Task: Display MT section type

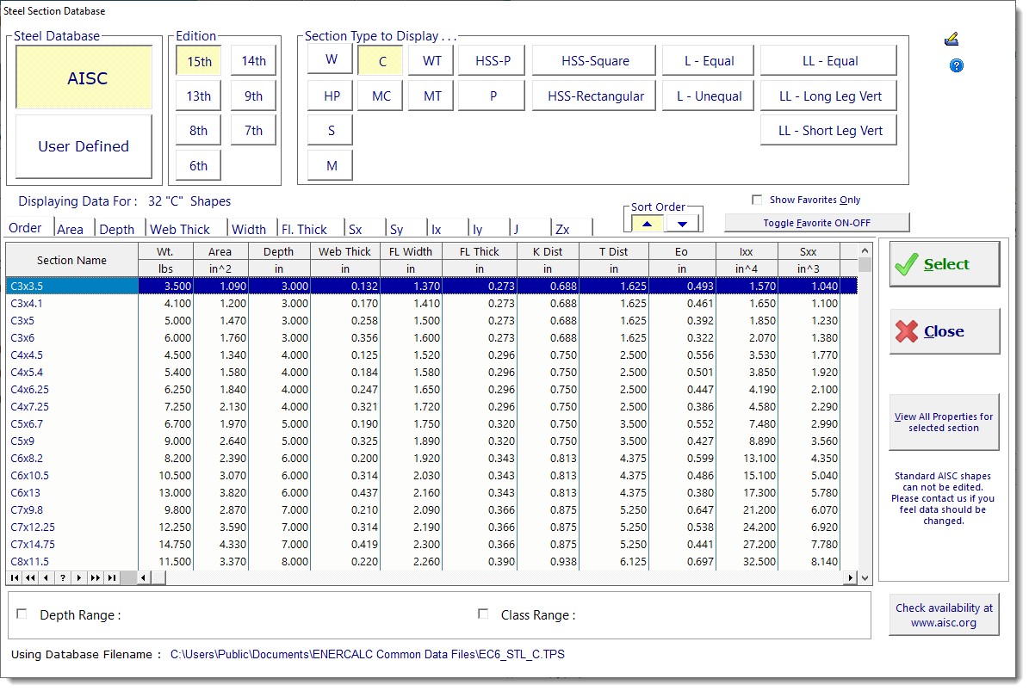Action: point(431,96)
